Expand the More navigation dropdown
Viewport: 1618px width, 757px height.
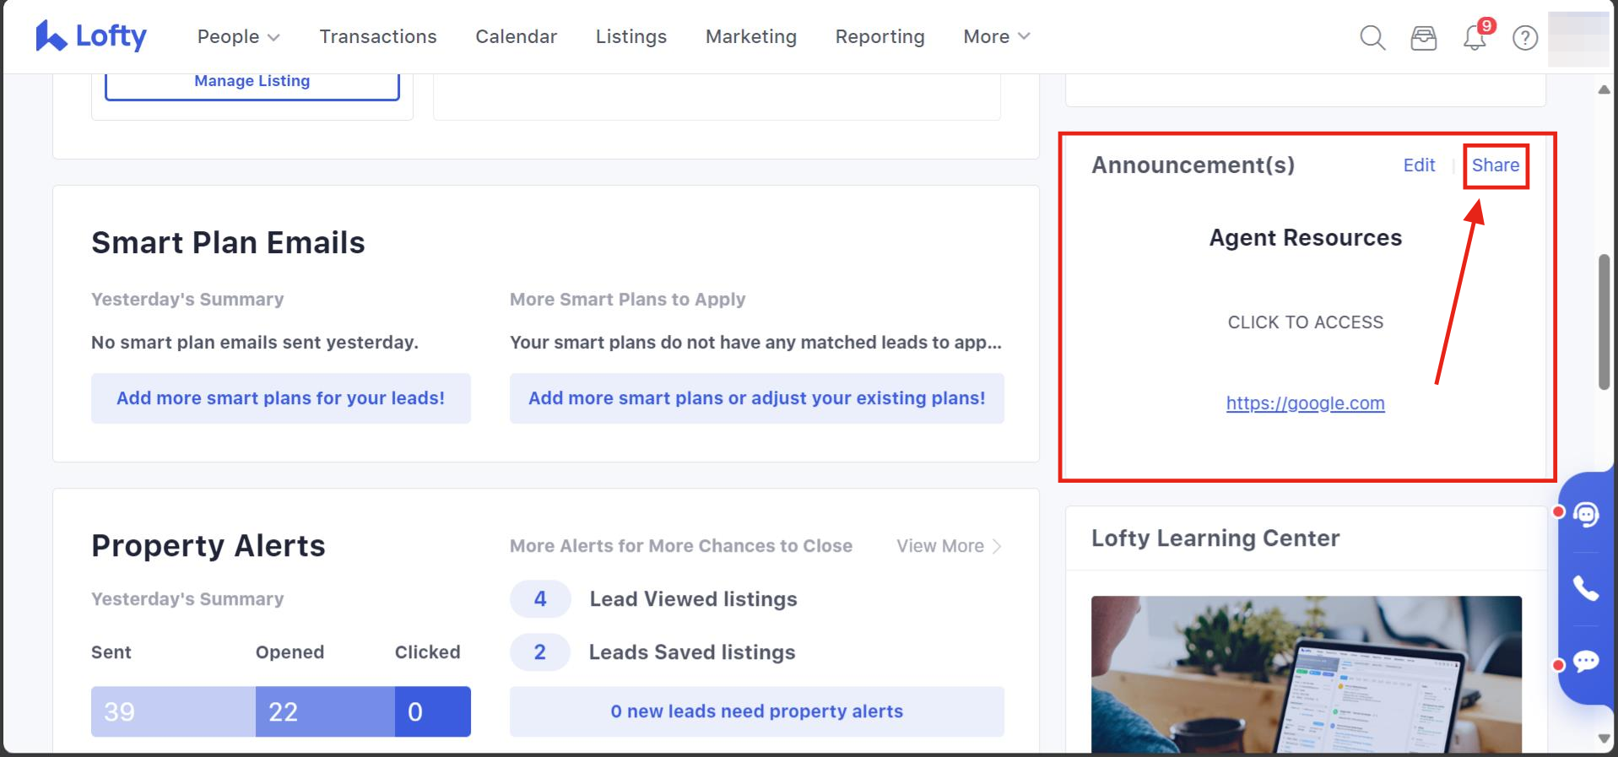pyautogui.click(x=996, y=37)
